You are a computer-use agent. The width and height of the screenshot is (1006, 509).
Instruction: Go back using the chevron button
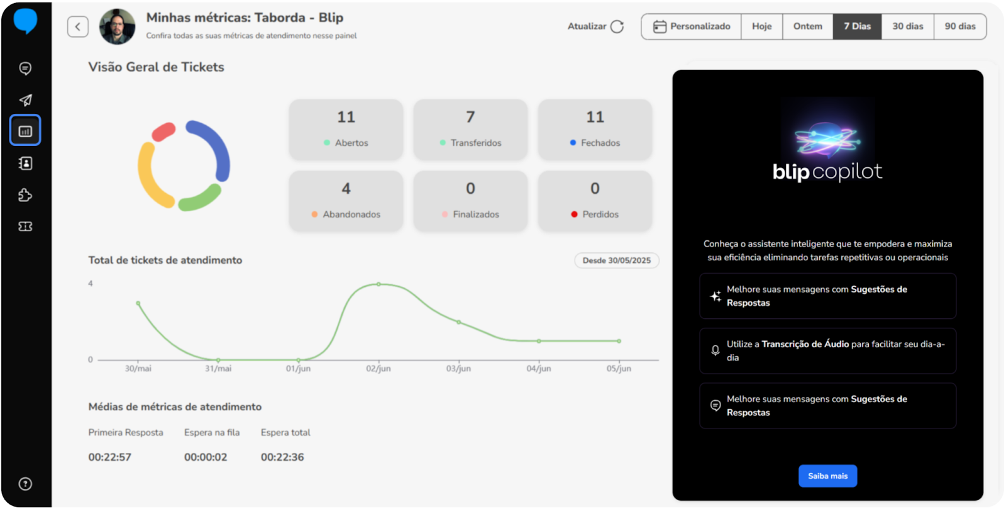click(78, 26)
